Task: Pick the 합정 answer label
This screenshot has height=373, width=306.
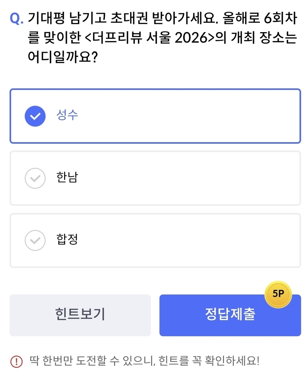Action: click(67, 240)
